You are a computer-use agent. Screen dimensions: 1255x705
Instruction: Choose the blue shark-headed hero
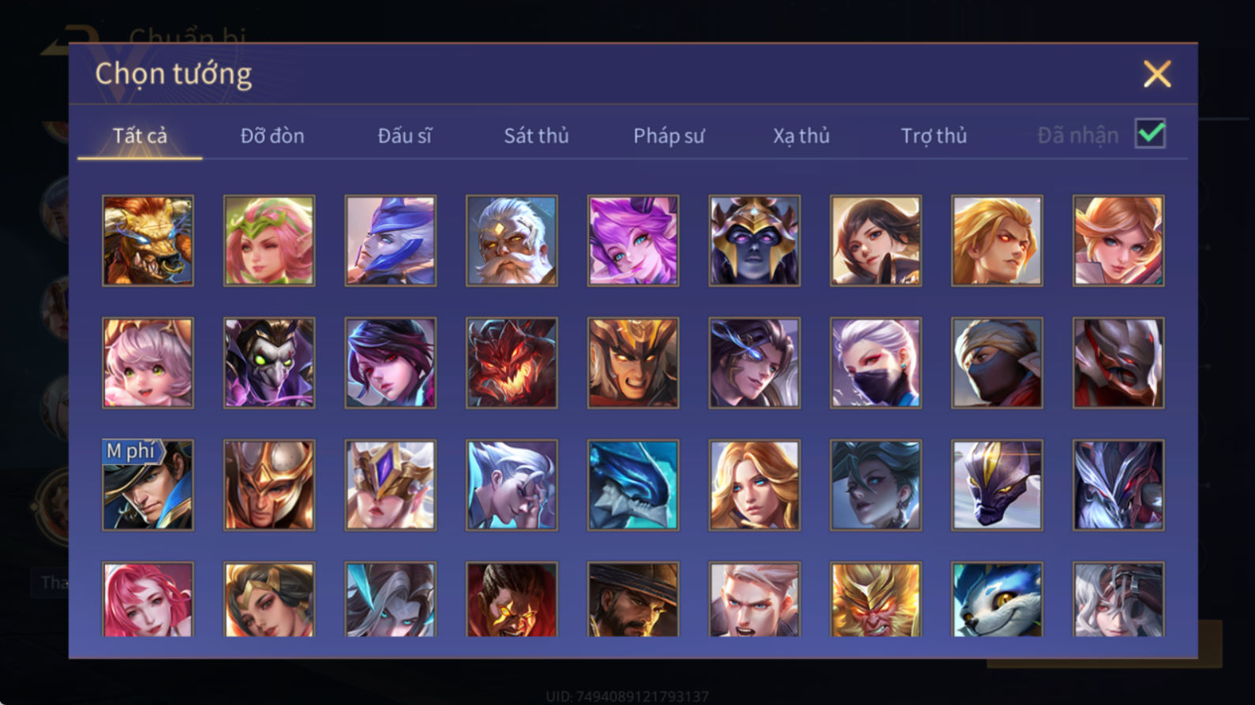[633, 485]
